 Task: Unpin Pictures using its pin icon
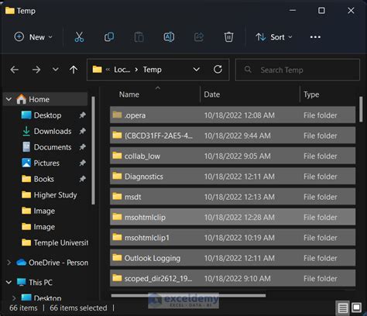(x=82, y=163)
